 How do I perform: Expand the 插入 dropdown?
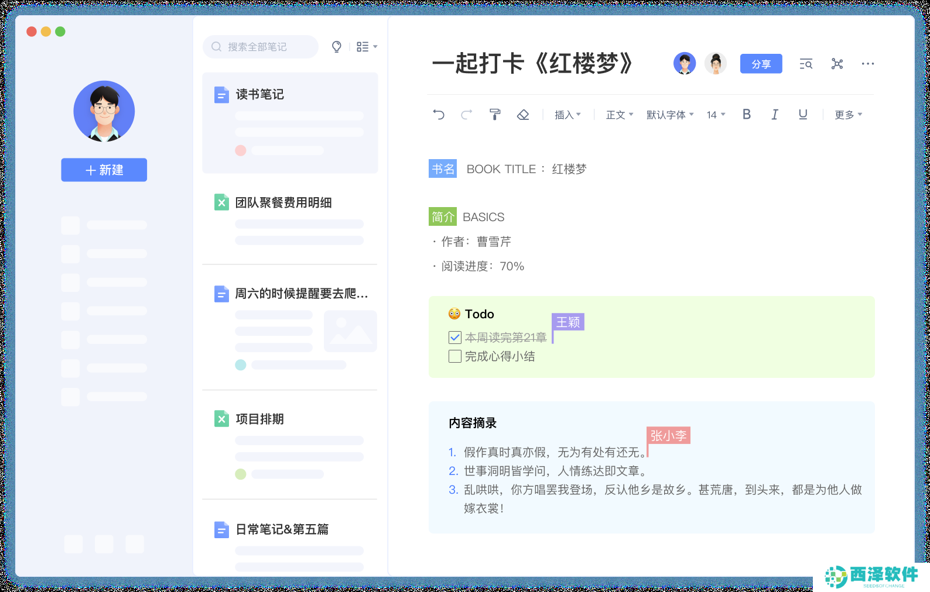click(567, 115)
